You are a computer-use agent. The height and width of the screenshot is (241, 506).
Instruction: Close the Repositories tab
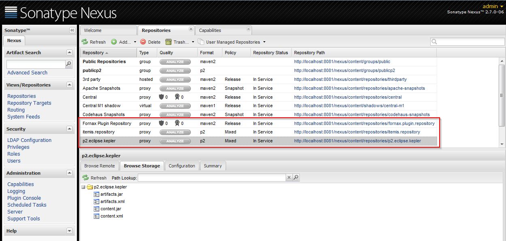191,29
